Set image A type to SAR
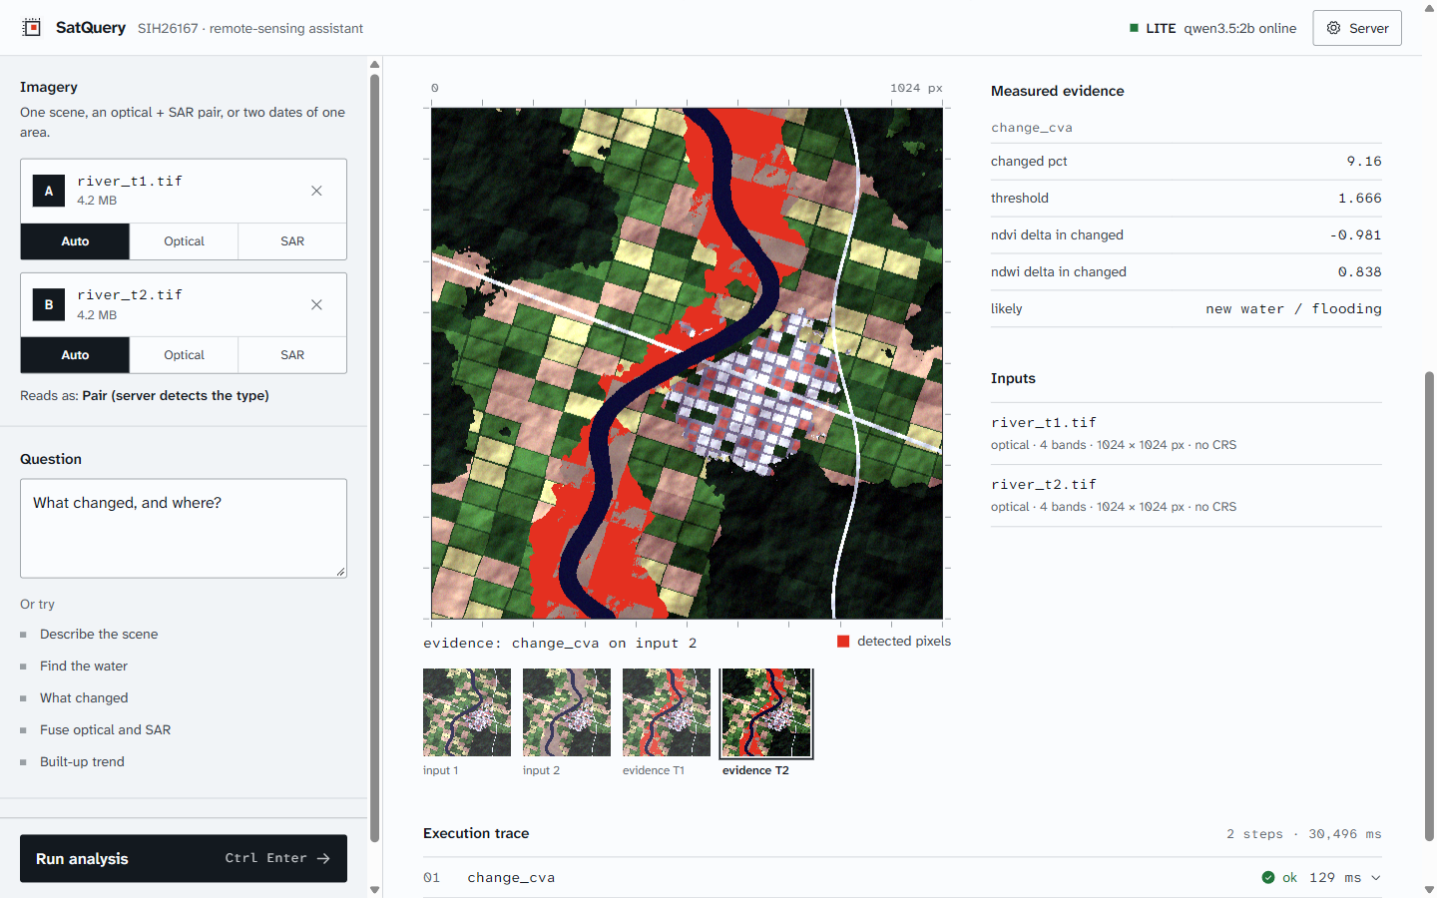1437x898 pixels. (292, 241)
